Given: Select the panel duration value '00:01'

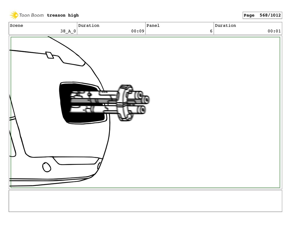Looking at the screenshot, I should (x=274, y=31).
